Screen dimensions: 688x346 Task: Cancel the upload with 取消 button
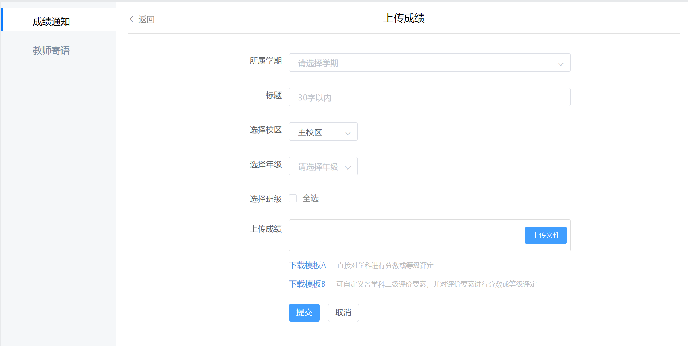coord(343,313)
